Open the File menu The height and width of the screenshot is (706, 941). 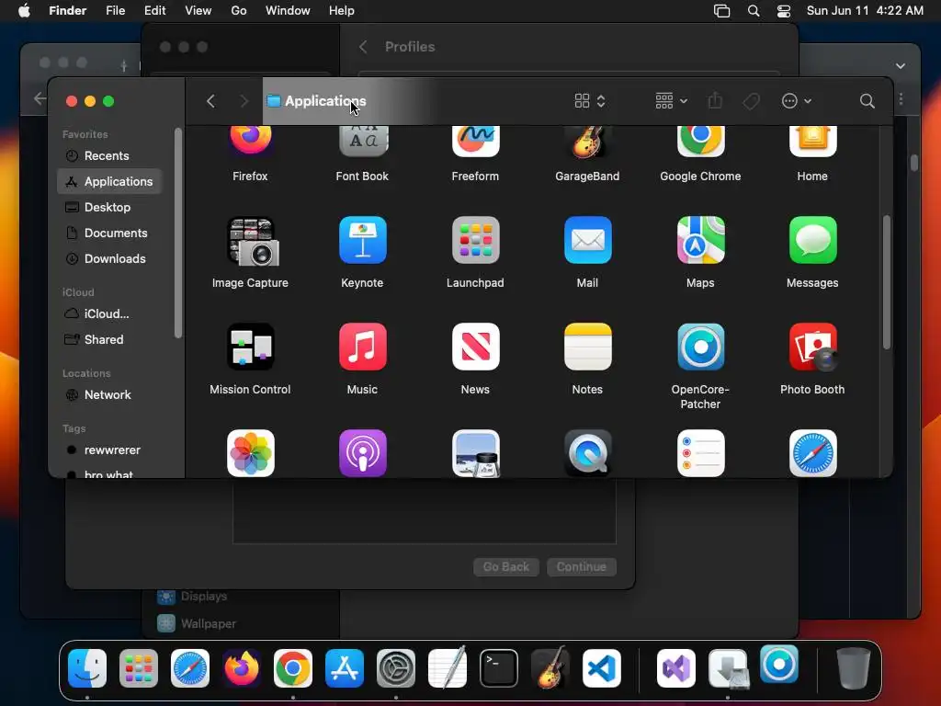[115, 11]
